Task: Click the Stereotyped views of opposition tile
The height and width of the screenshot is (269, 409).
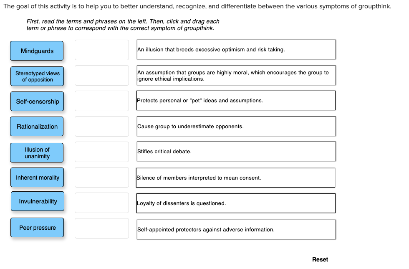Action: (x=37, y=76)
